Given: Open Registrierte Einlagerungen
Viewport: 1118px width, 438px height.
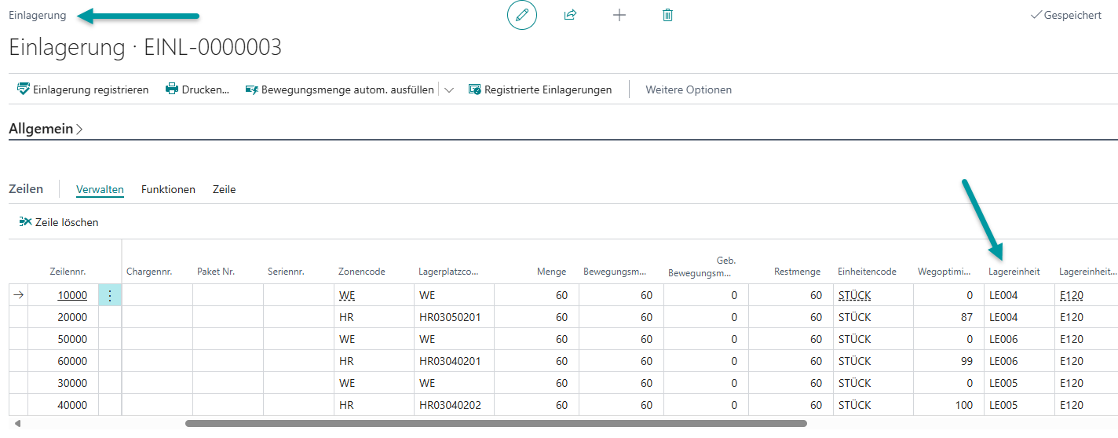Looking at the screenshot, I should click(x=540, y=89).
